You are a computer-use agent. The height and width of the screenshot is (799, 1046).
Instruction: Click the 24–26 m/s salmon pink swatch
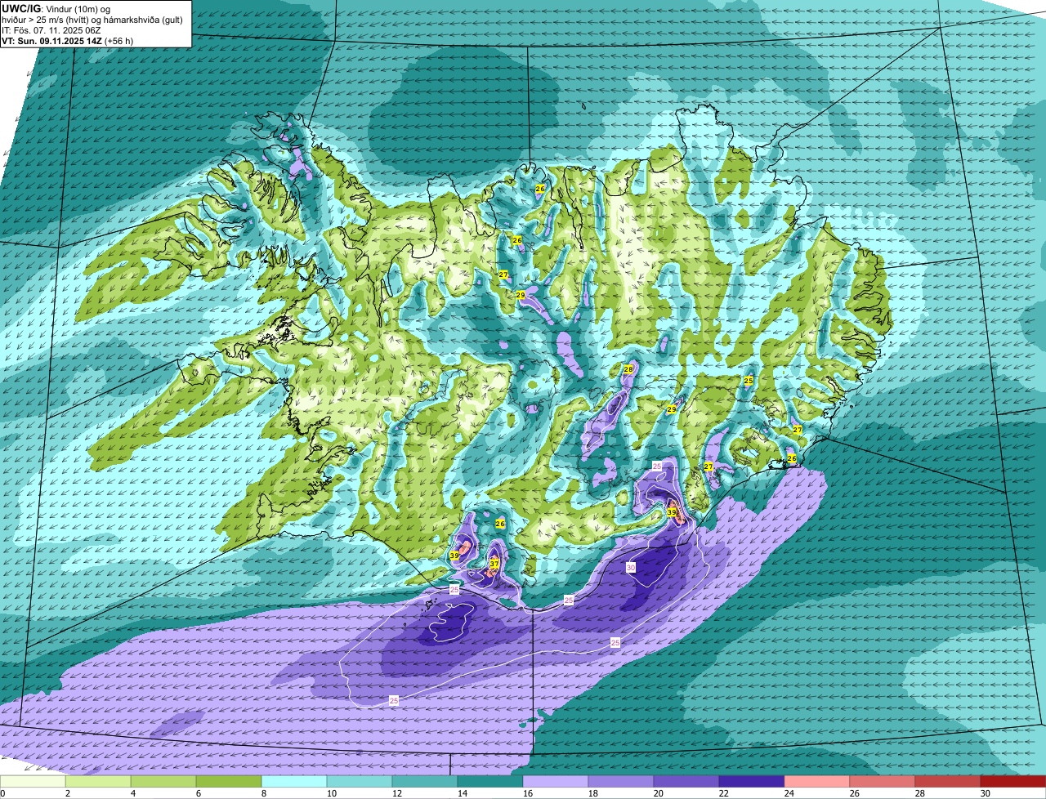(817, 782)
